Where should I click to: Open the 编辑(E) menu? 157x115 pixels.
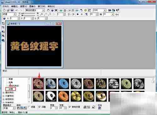click(x=14, y=6)
